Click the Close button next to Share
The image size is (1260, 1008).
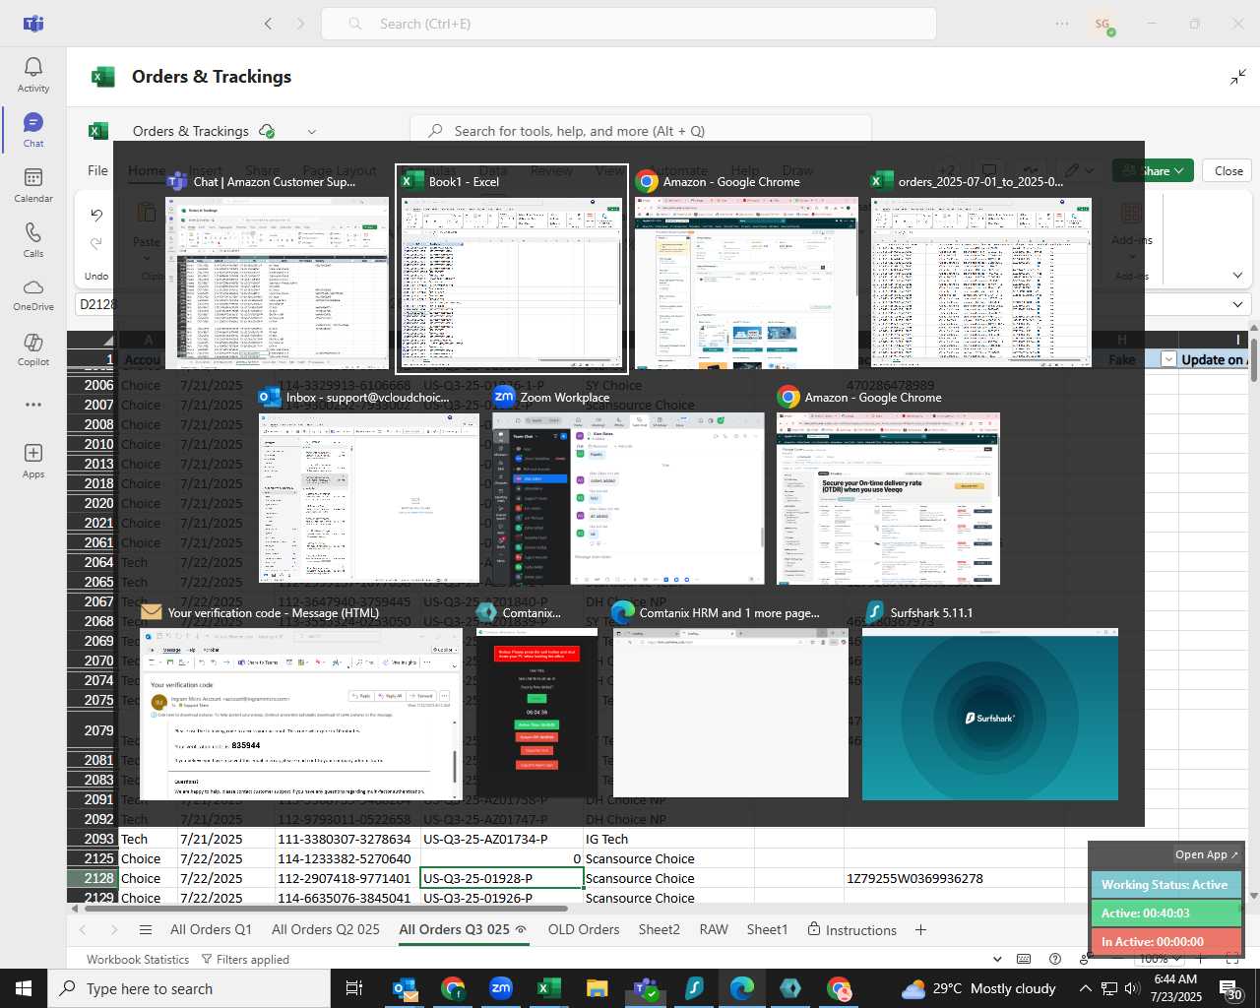pyautogui.click(x=1228, y=170)
